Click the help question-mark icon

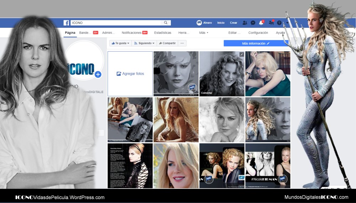click(279, 23)
